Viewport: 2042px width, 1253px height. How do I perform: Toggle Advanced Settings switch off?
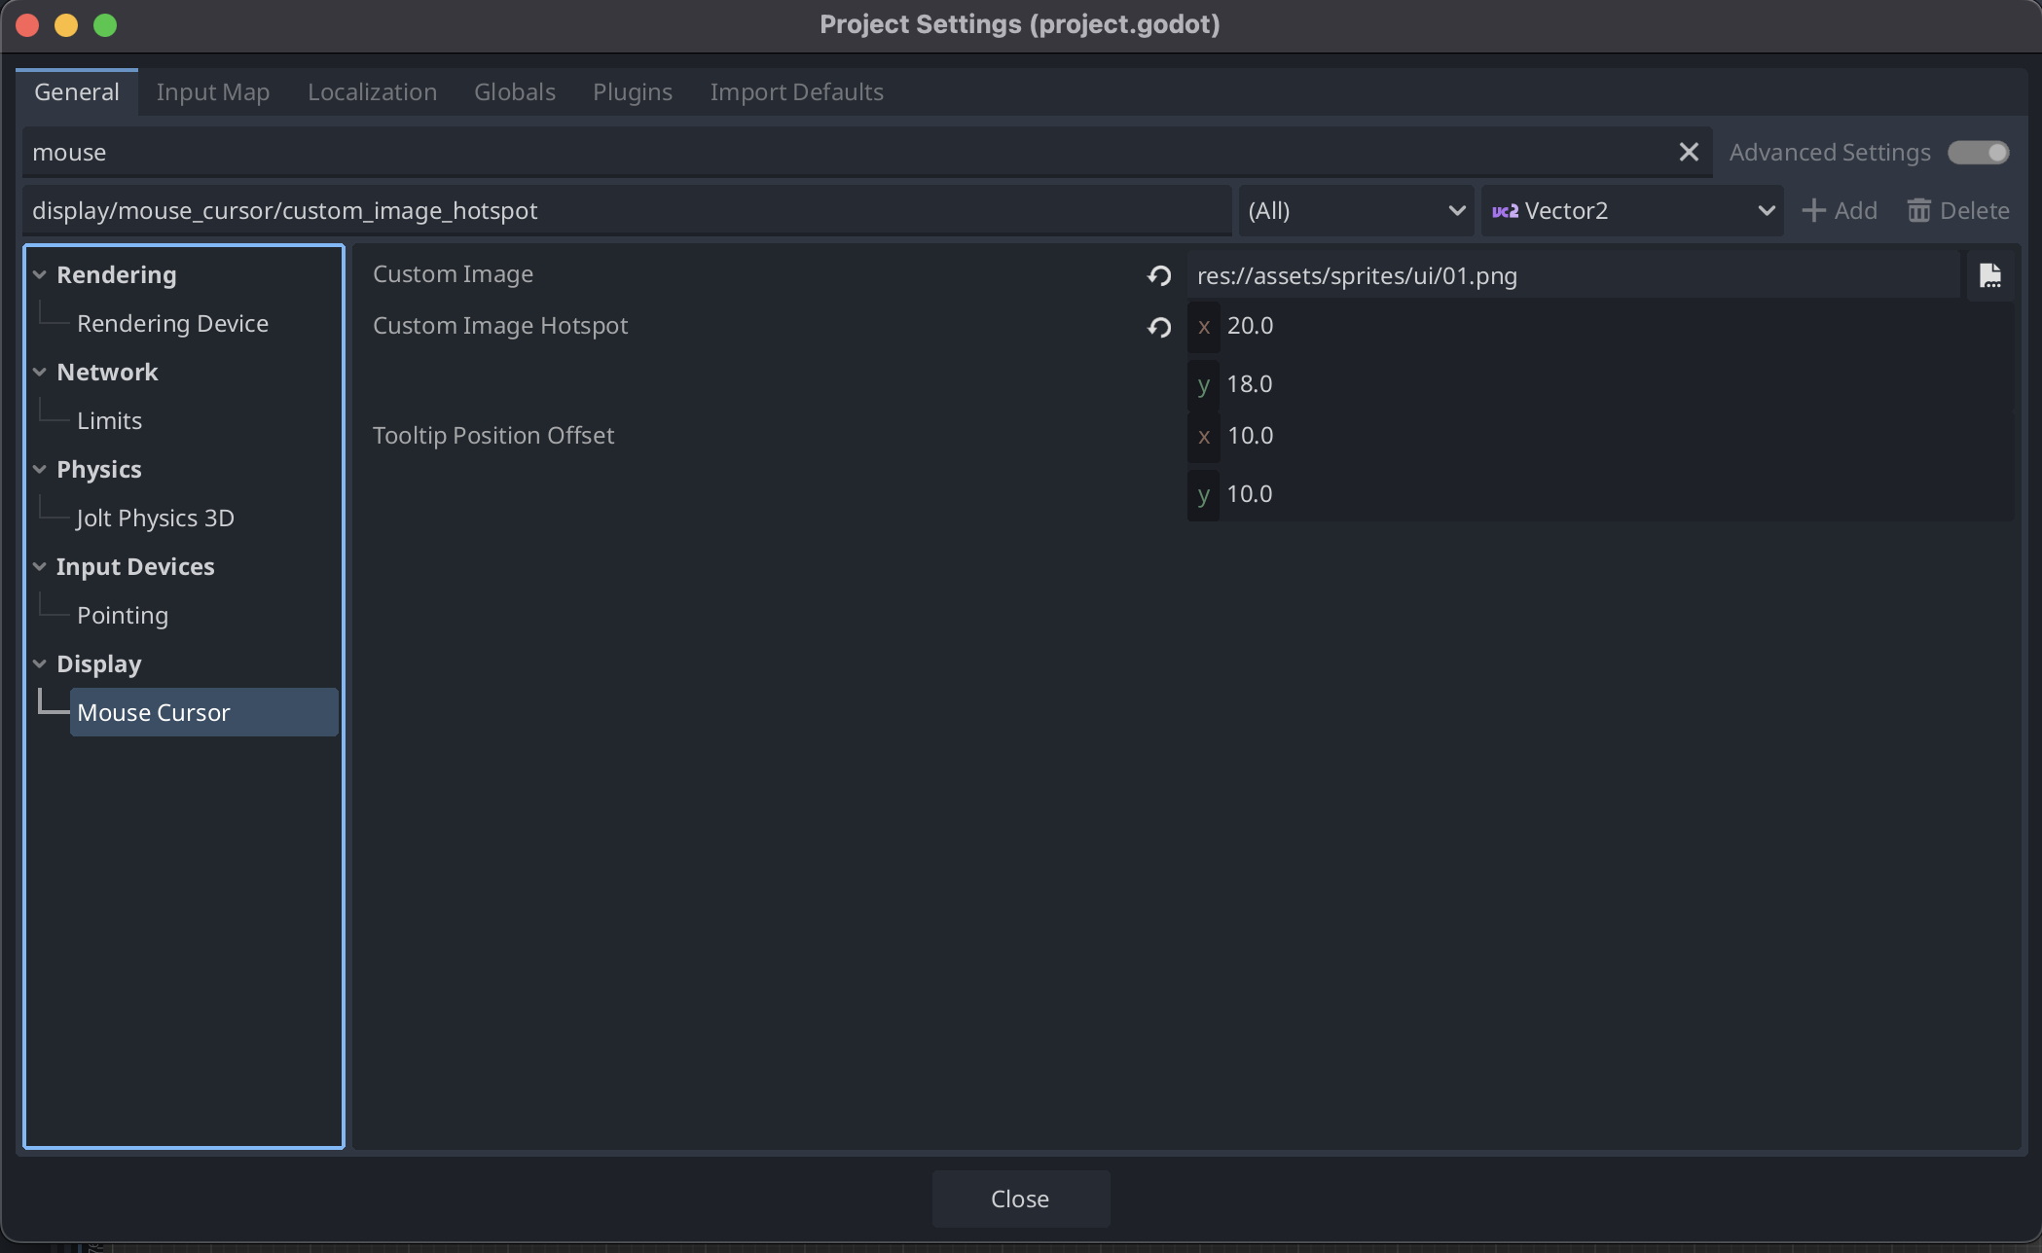pyautogui.click(x=1978, y=153)
